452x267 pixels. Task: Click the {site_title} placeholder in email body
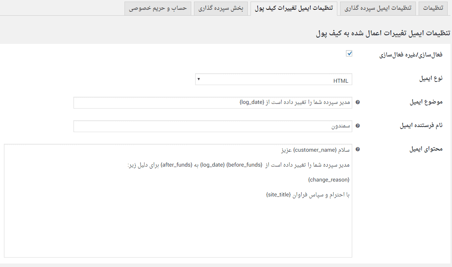(278, 195)
